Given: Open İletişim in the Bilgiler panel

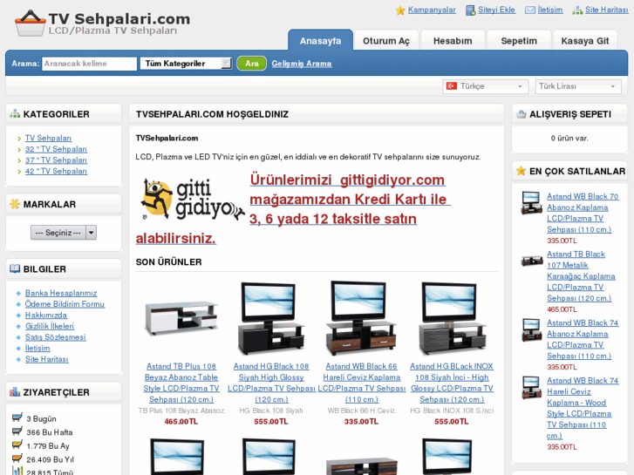Looking at the screenshot, I should pyautogui.click(x=37, y=348).
